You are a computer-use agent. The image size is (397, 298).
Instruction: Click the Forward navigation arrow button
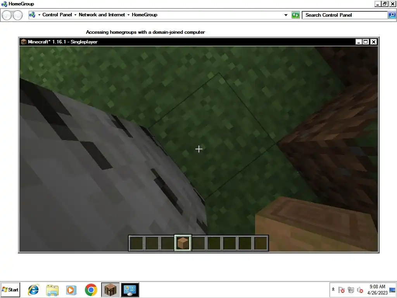click(17, 15)
